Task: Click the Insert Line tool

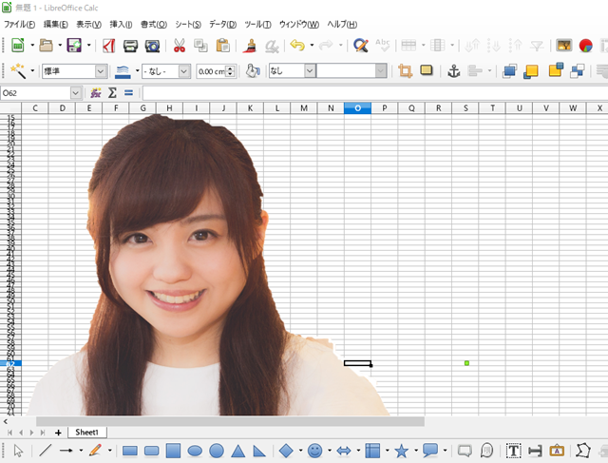Action: tap(45, 451)
